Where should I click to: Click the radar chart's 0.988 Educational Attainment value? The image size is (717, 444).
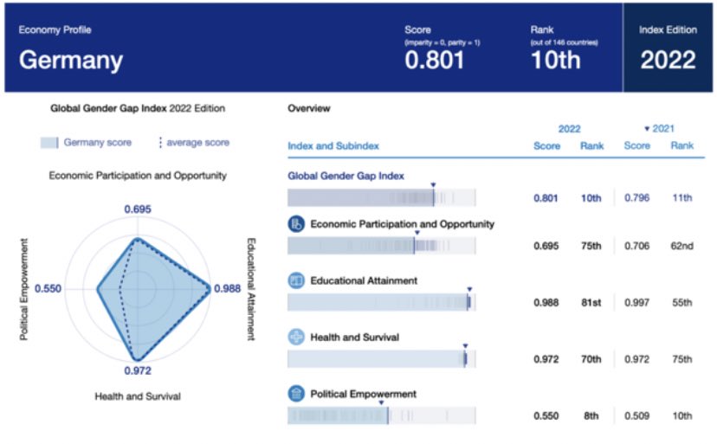[x=227, y=288]
